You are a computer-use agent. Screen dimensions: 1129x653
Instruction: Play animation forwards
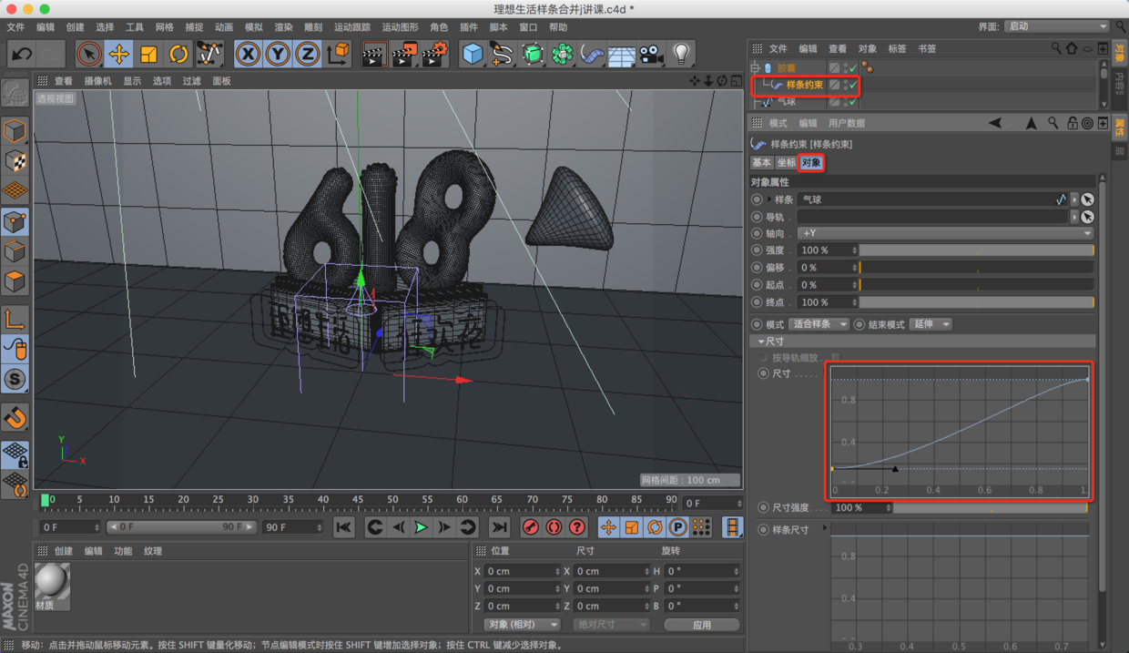click(421, 527)
